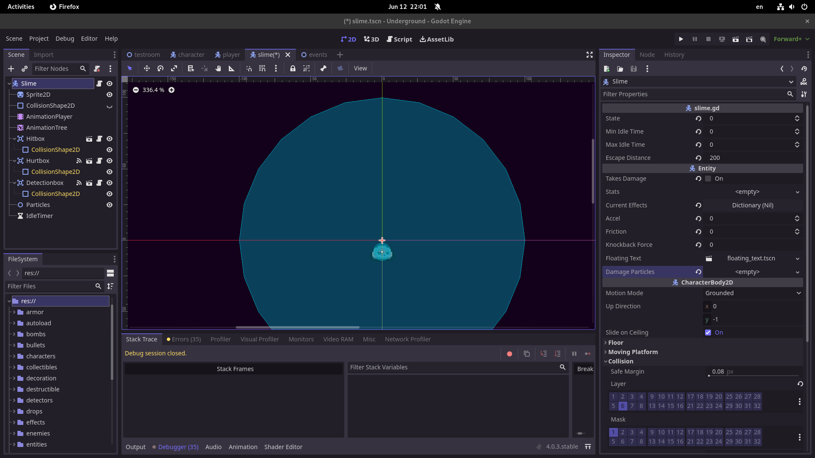Open the Motion Mode Grounded dropdown

coord(751,293)
